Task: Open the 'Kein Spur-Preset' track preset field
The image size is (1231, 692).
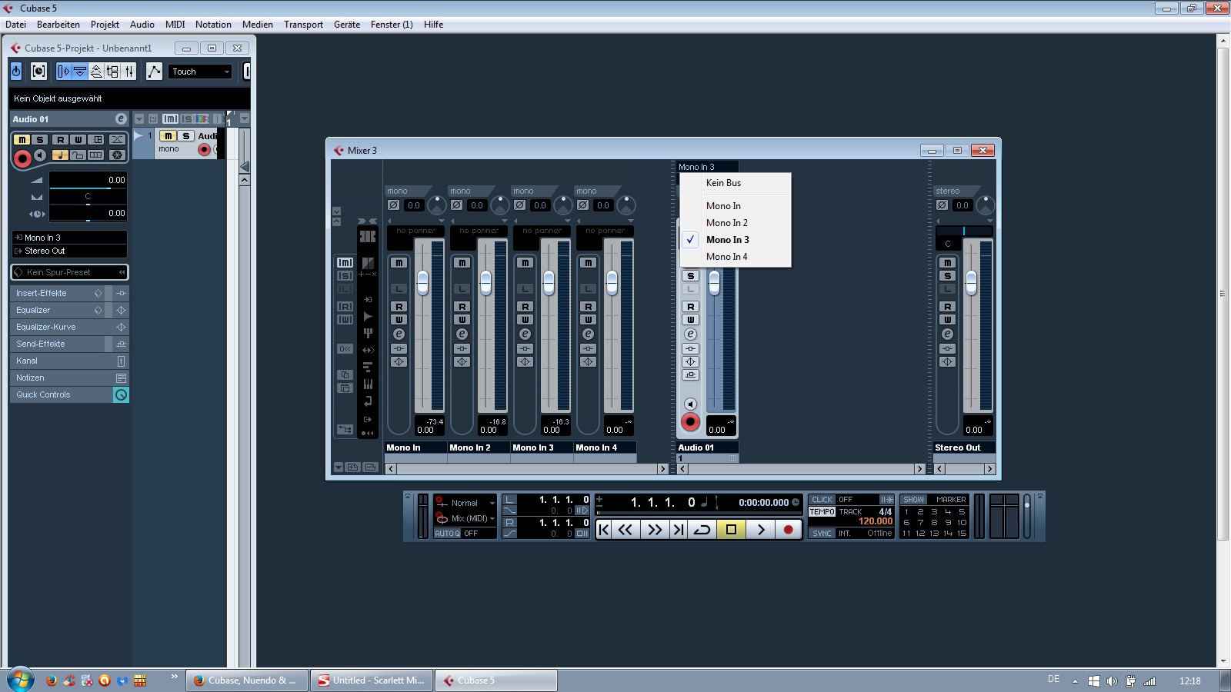Action: click(x=69, y=272)
